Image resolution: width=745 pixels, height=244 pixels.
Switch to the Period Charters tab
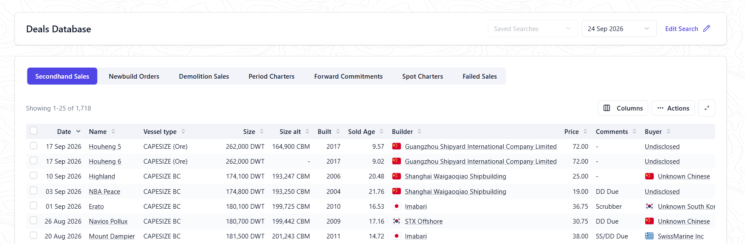pyautogui.click(x=272, y=76)
